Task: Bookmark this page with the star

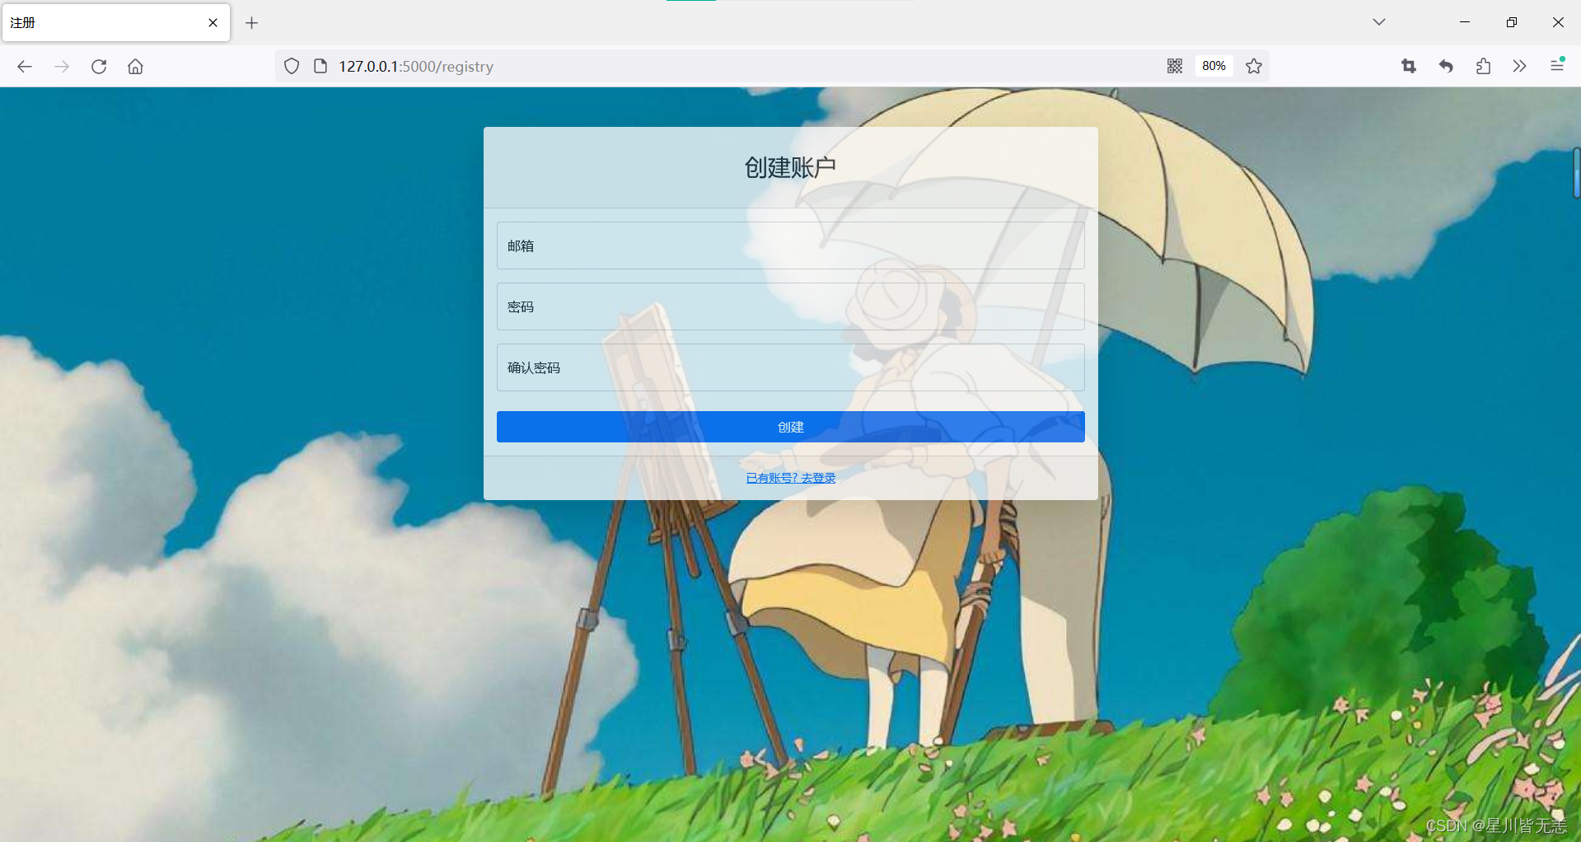Action: click(x=1254, y=66)
